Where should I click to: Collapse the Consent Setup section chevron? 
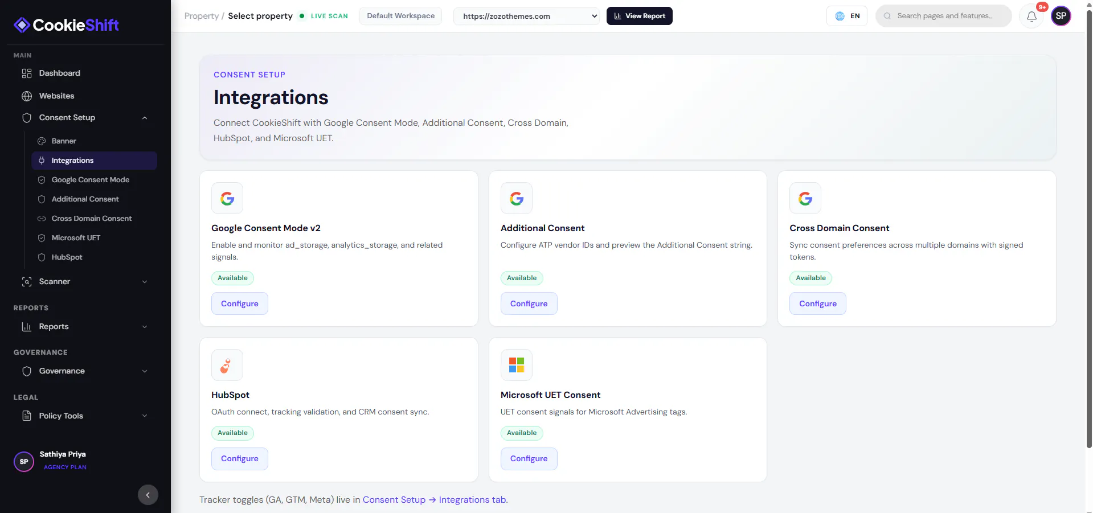(x=145, y=118)
